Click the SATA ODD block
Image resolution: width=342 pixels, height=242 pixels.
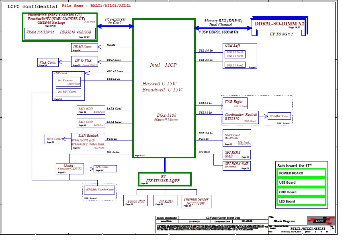point(91,123)
